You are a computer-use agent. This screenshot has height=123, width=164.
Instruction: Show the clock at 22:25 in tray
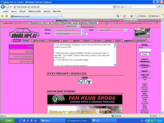point(160,121)
